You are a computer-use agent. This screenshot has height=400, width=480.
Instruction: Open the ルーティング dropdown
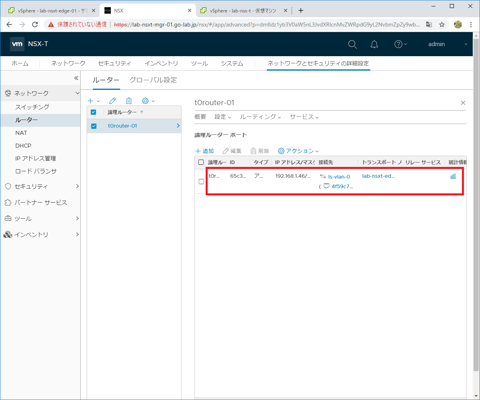(260, 117)
